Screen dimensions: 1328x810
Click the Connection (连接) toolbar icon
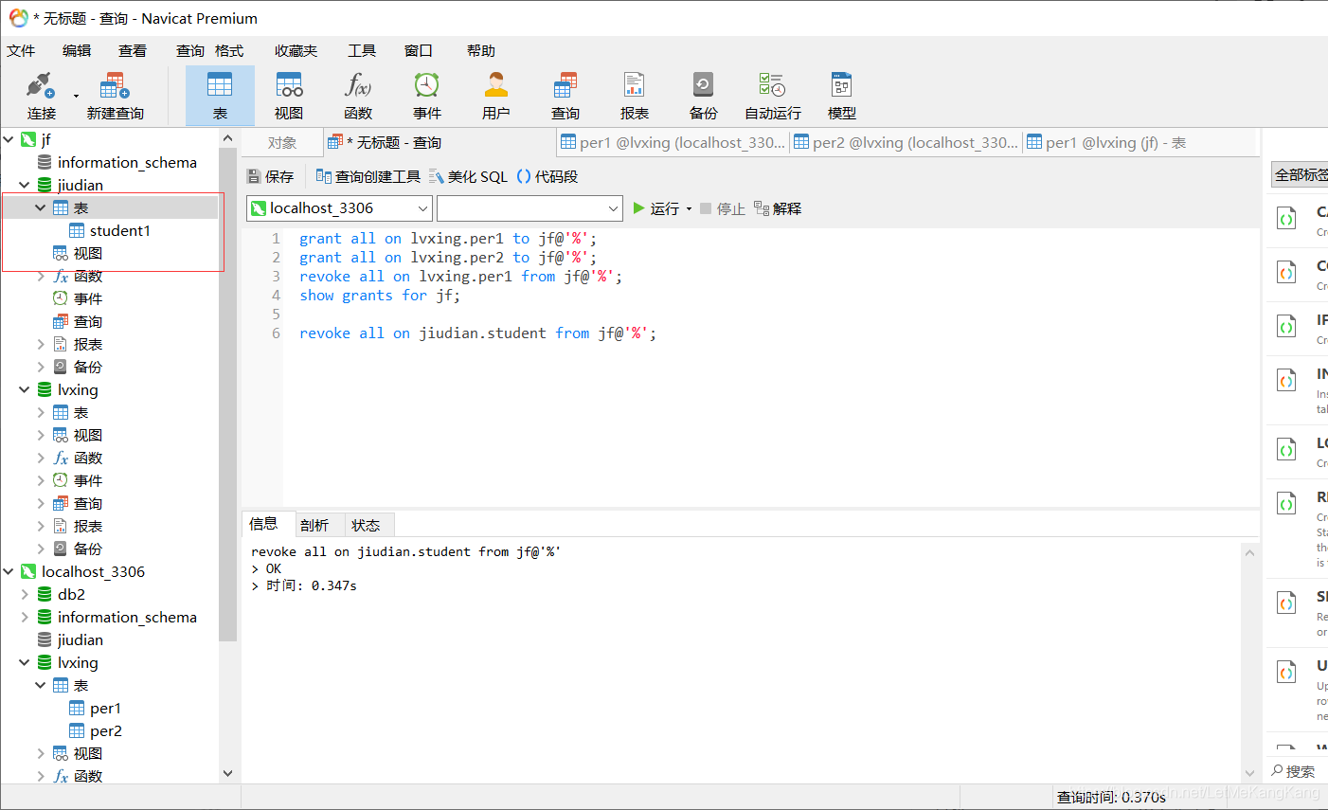point(41,96)
